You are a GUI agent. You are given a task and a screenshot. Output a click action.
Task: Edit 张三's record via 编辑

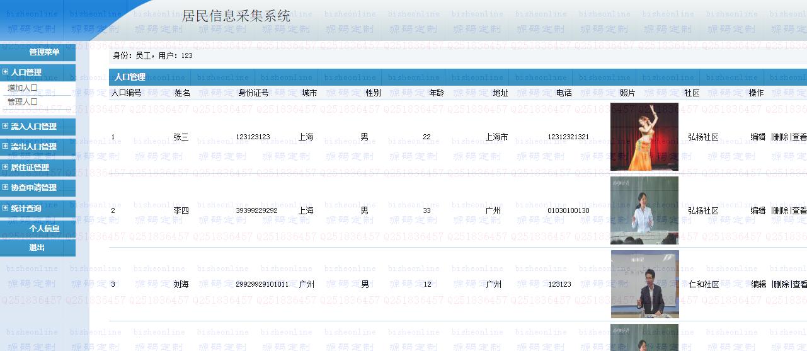758,137
